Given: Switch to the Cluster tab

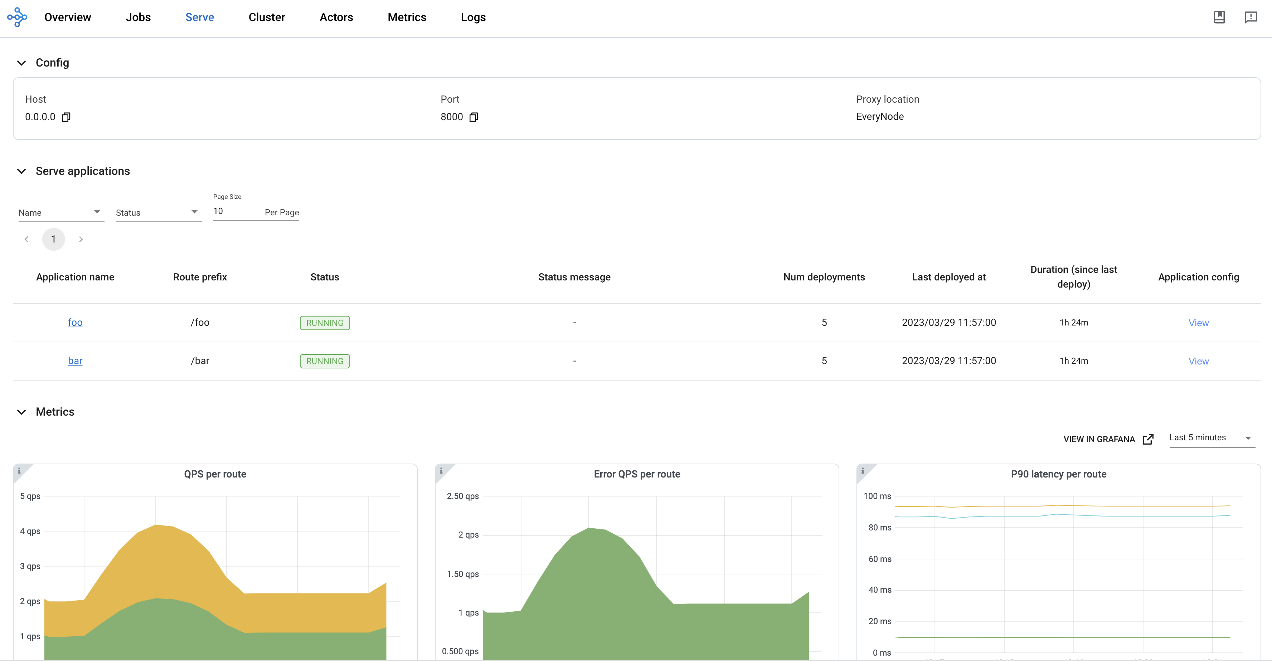Looking at the screenshot, I should [x=267, y=17].
